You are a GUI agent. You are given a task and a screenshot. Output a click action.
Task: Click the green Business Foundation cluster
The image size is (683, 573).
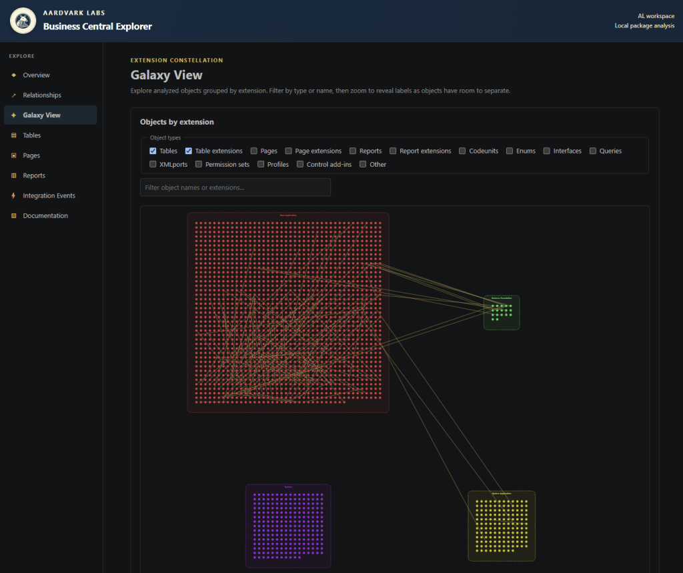coord(502,312)
